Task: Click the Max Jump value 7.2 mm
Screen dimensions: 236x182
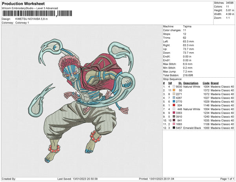Action: click(188, 71)
